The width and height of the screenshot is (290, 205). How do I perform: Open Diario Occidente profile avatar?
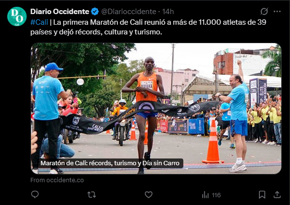click(17, 16)
